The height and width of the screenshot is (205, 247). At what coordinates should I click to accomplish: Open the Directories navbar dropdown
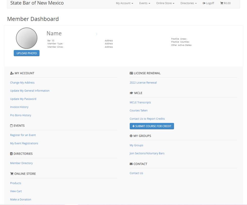(x=189, y=3)
